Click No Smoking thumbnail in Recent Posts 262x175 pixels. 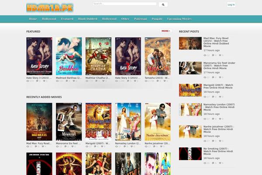coord(190,154)
